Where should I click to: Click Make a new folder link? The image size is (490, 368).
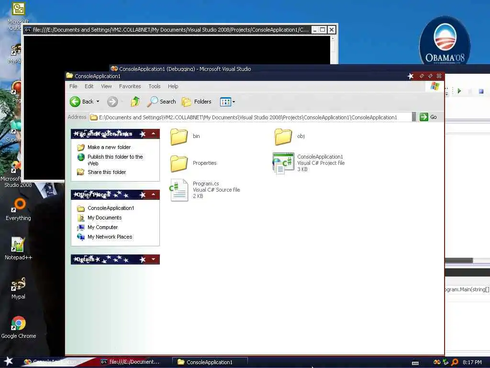pyautogui.click(x=109, y=147)
